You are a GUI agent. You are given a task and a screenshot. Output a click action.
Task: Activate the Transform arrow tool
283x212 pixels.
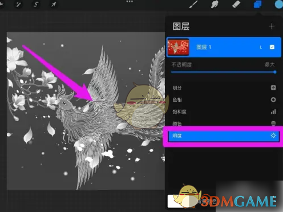[54, 4]
